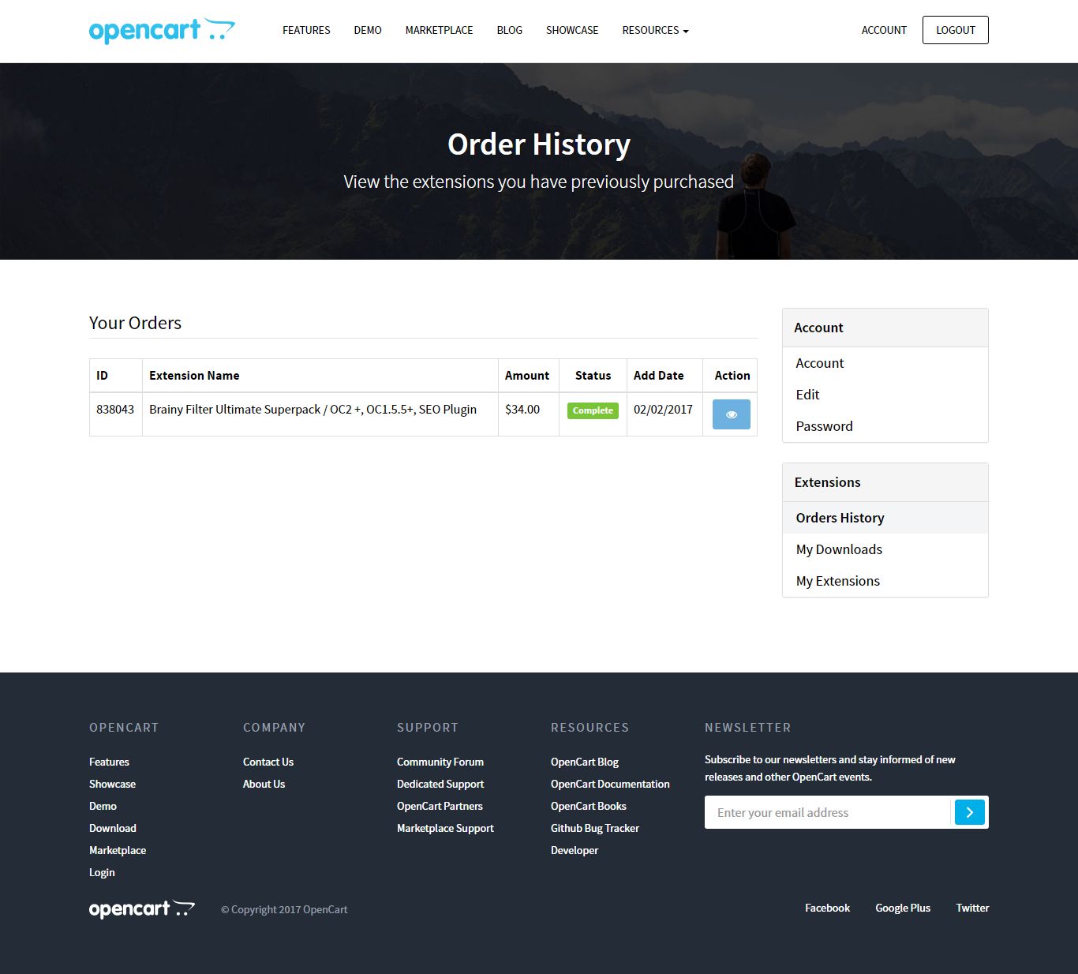Open the Marketplace Support link

pyautogui.click(x=445, y=828)
